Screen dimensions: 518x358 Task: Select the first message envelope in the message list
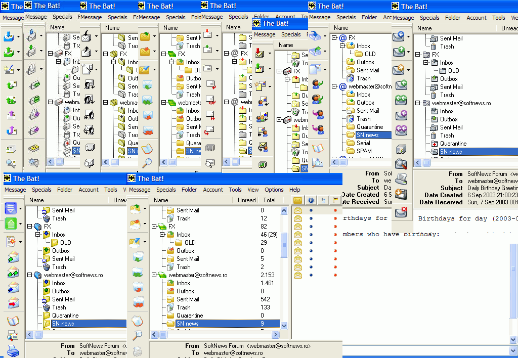point(298,210)
